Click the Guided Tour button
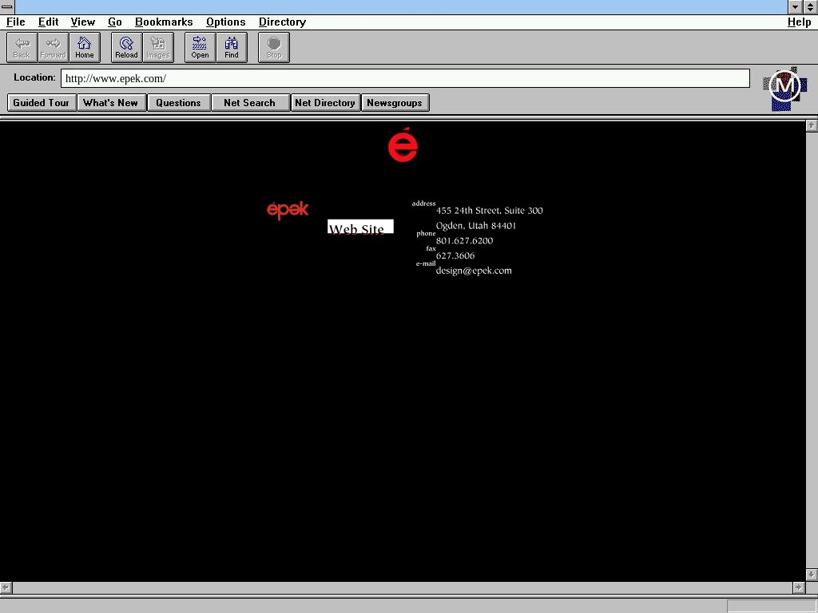The image size is (818, 613). click(x=42, y=103)
